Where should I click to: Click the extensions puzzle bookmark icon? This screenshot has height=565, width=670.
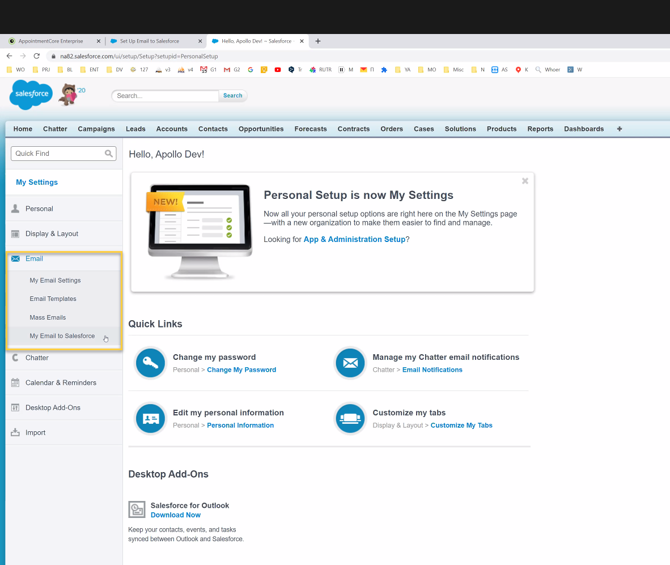pyautogui.click(x=384, y=70)
